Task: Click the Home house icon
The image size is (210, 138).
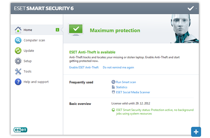Action: pos(18,30)
